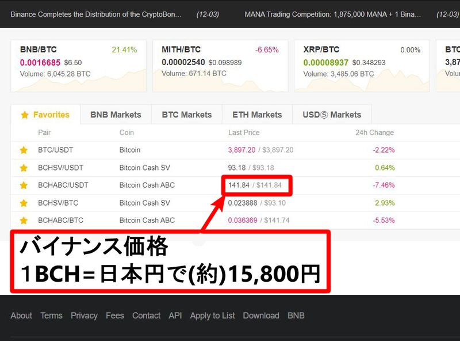Select the ETH Markets tab
The width and height of the screenshot is (460, 341).
point(257,115)
